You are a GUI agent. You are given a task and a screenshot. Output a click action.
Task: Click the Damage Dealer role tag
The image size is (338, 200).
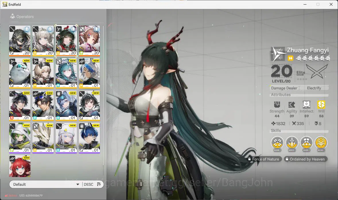coord(284,88)
